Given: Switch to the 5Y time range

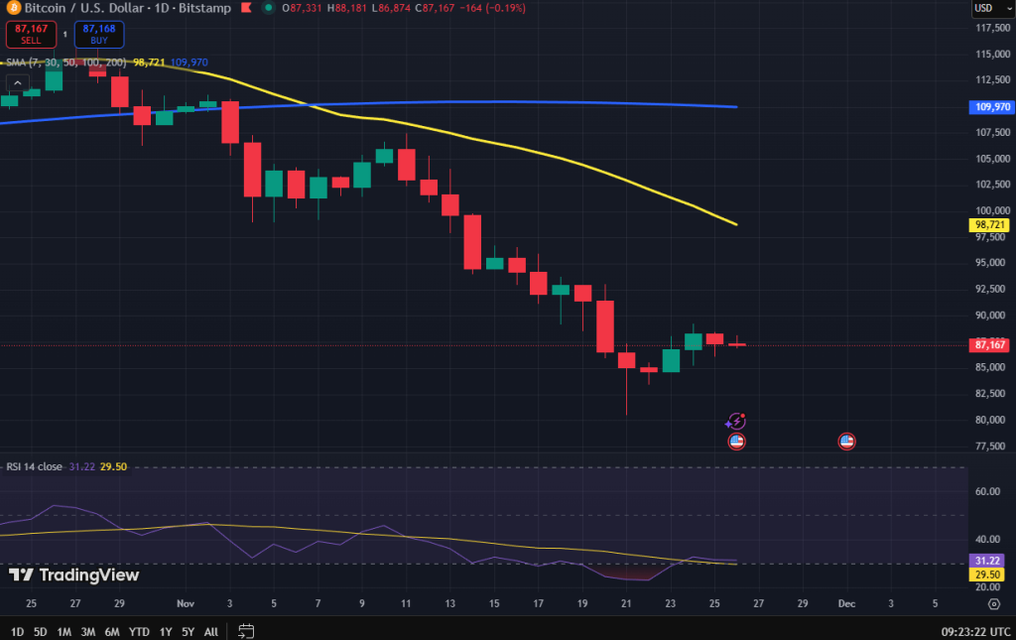Looking at the screenshot, I should click(188, 631).
